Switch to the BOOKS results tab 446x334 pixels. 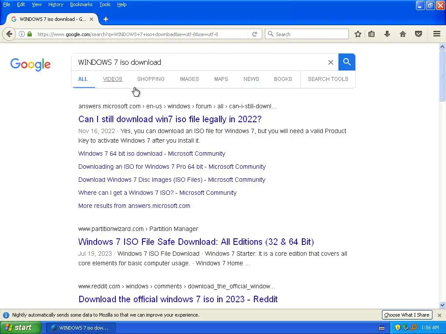[x=283, y=79]
